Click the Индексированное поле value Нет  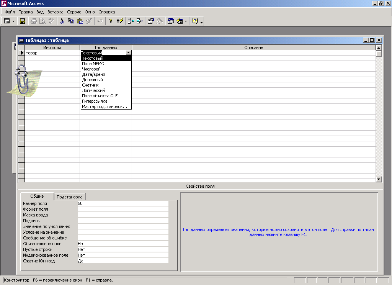pos(123,255)
